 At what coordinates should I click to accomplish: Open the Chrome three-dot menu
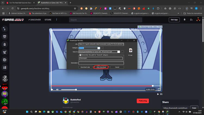tap(201, 8)
